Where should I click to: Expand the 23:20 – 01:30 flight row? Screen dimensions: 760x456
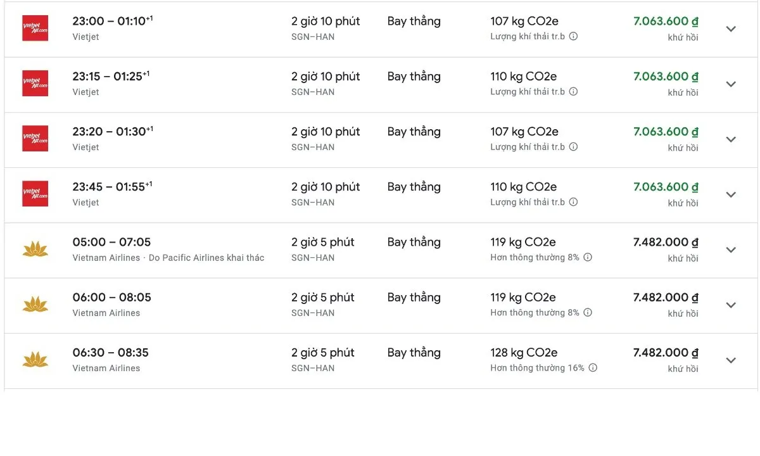[x=731, y=139]
